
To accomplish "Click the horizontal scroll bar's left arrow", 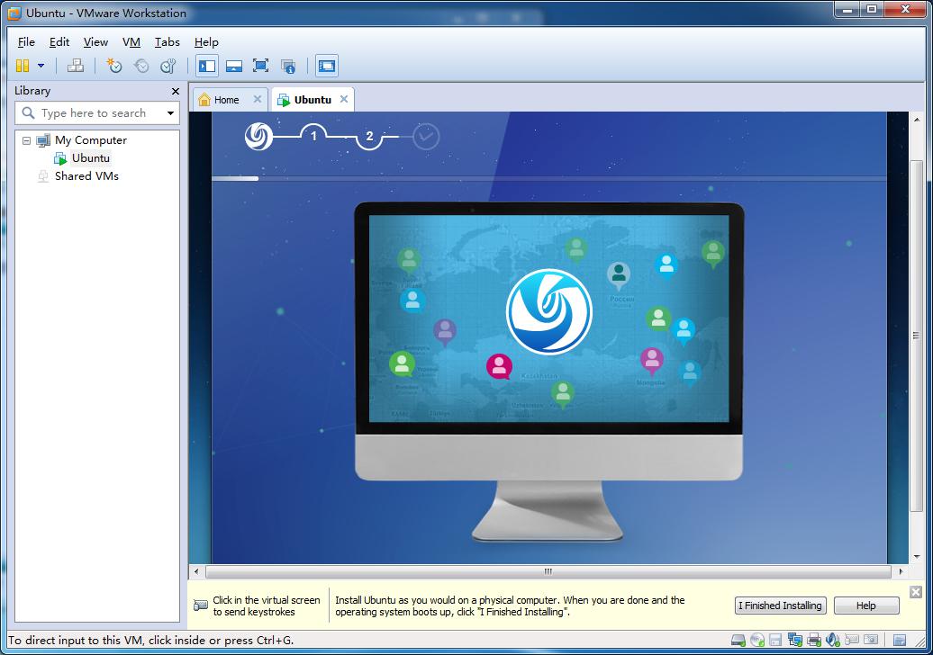I will click(196, 572).
